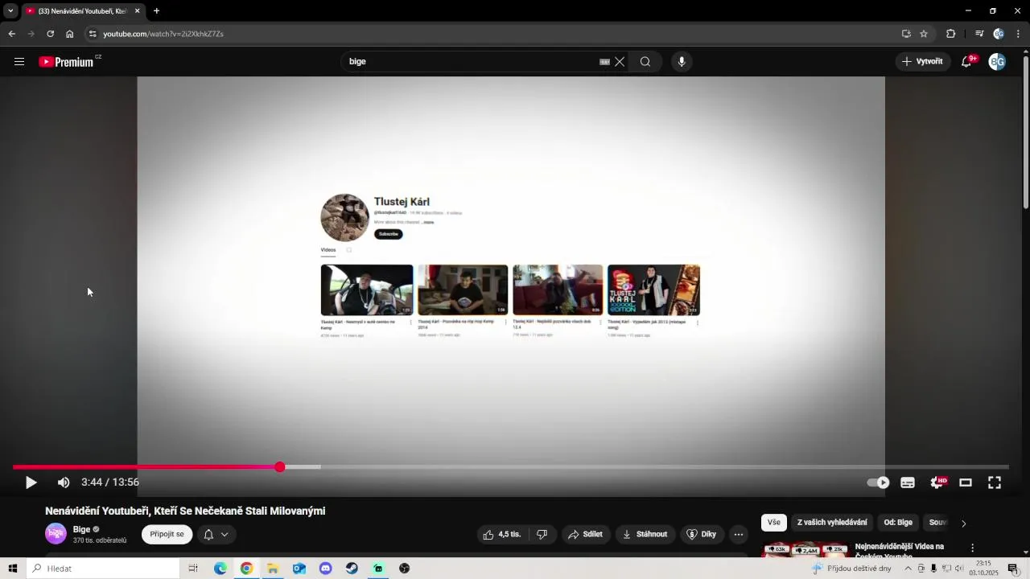The width and height of the screenshot is (1030, 579).
Task: Create content with Vytvořit button
Action: tap(923, 62)
